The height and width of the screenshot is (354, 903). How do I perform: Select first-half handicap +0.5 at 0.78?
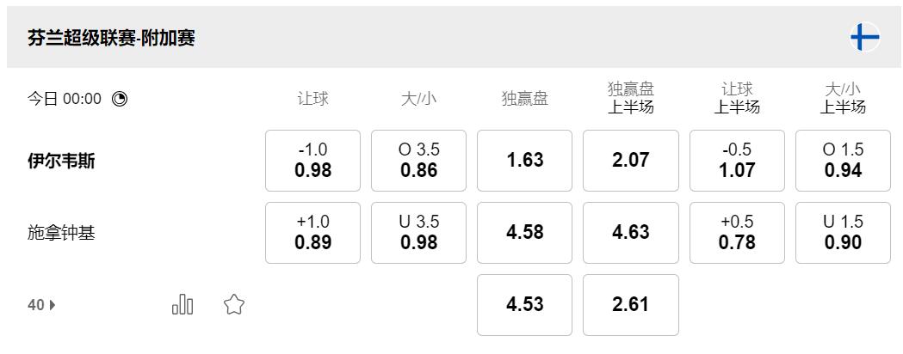pos(737,232)
